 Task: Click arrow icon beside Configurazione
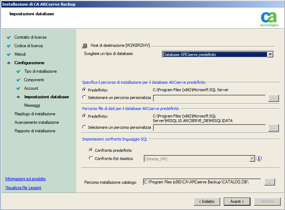point(9,63)
